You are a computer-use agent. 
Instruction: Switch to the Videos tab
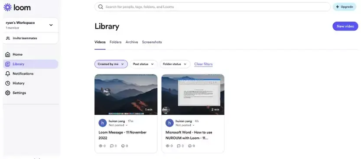100,42
